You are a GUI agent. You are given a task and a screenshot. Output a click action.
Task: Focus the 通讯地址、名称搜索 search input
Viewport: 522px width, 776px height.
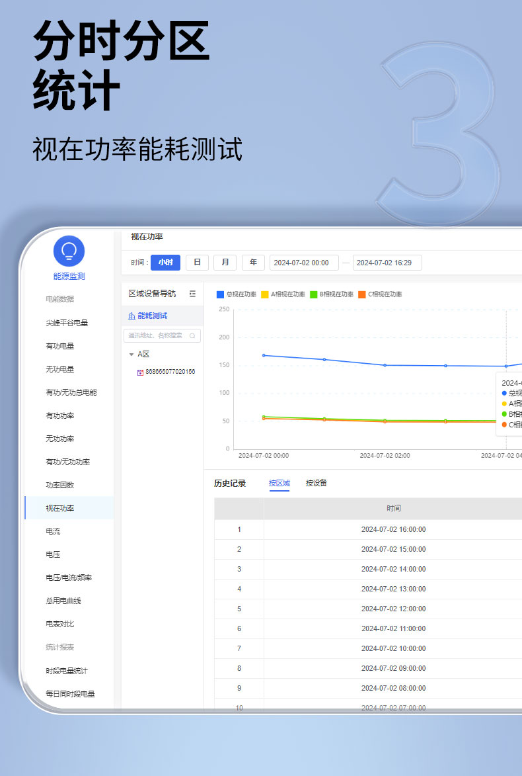tap(162, 335)
